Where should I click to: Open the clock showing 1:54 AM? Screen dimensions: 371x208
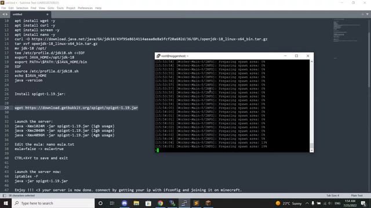[x=350, y=203]
